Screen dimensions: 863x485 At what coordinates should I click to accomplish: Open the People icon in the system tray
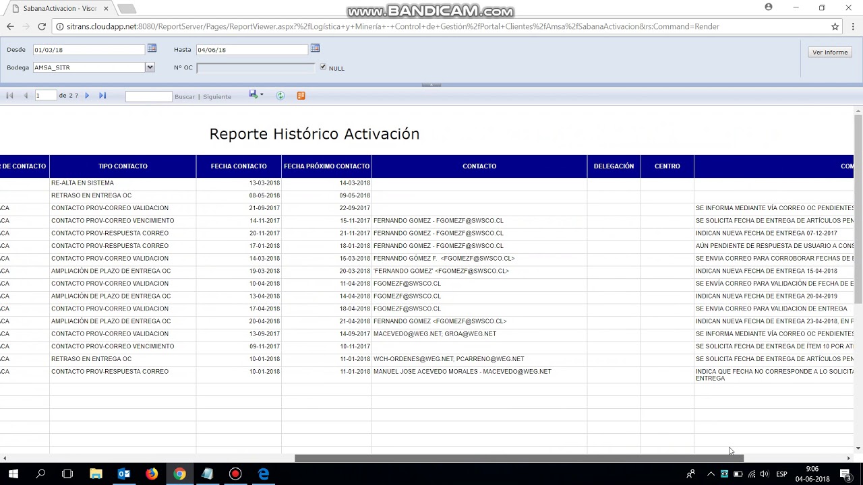pyautogui.click(x=690, y=474)
